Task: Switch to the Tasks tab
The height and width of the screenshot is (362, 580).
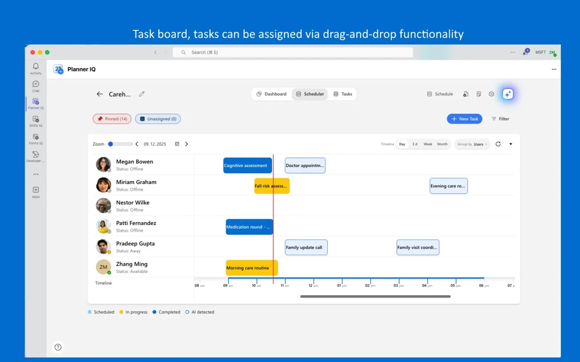Action: [x=343, y=94]
